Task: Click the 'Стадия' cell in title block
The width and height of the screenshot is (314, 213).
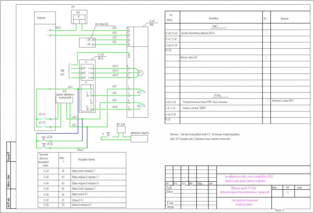Action: point(274,188)
